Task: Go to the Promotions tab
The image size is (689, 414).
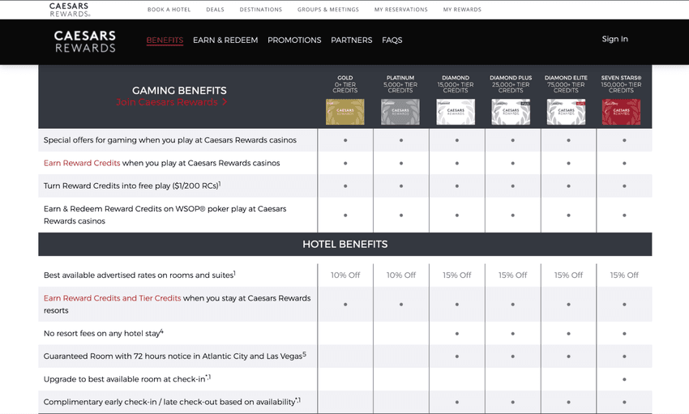Action: pyautogui.click(x=294, y=40)
